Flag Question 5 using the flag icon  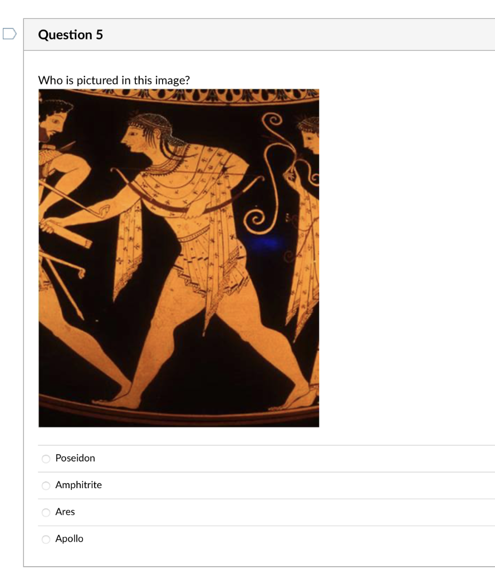coord(9,34)
